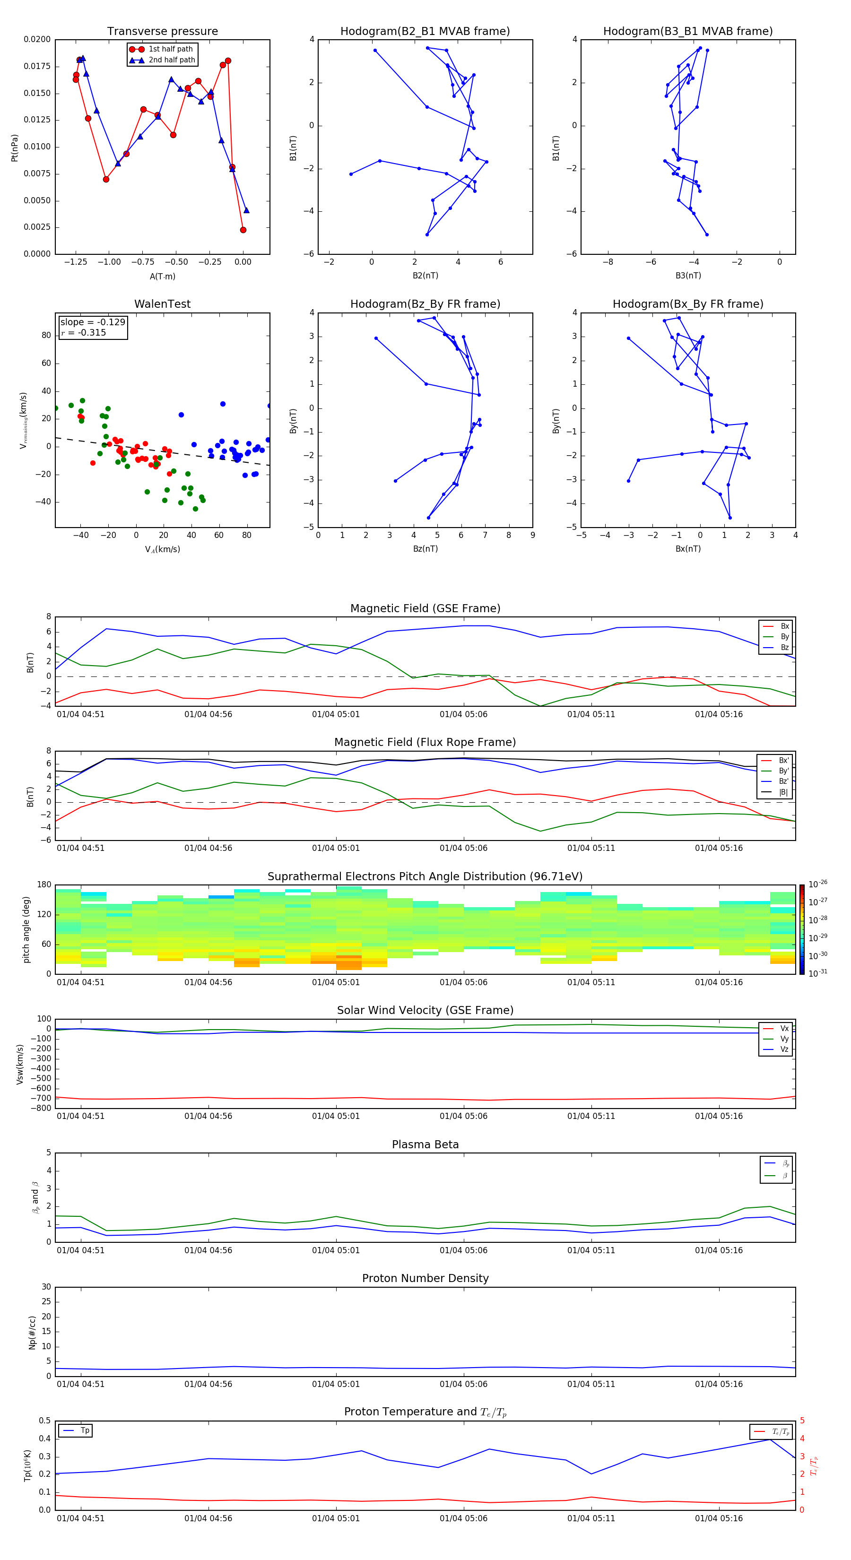
Task: Click the 'V_A(km/s)' x-axis label
Action: click(162, 549)
